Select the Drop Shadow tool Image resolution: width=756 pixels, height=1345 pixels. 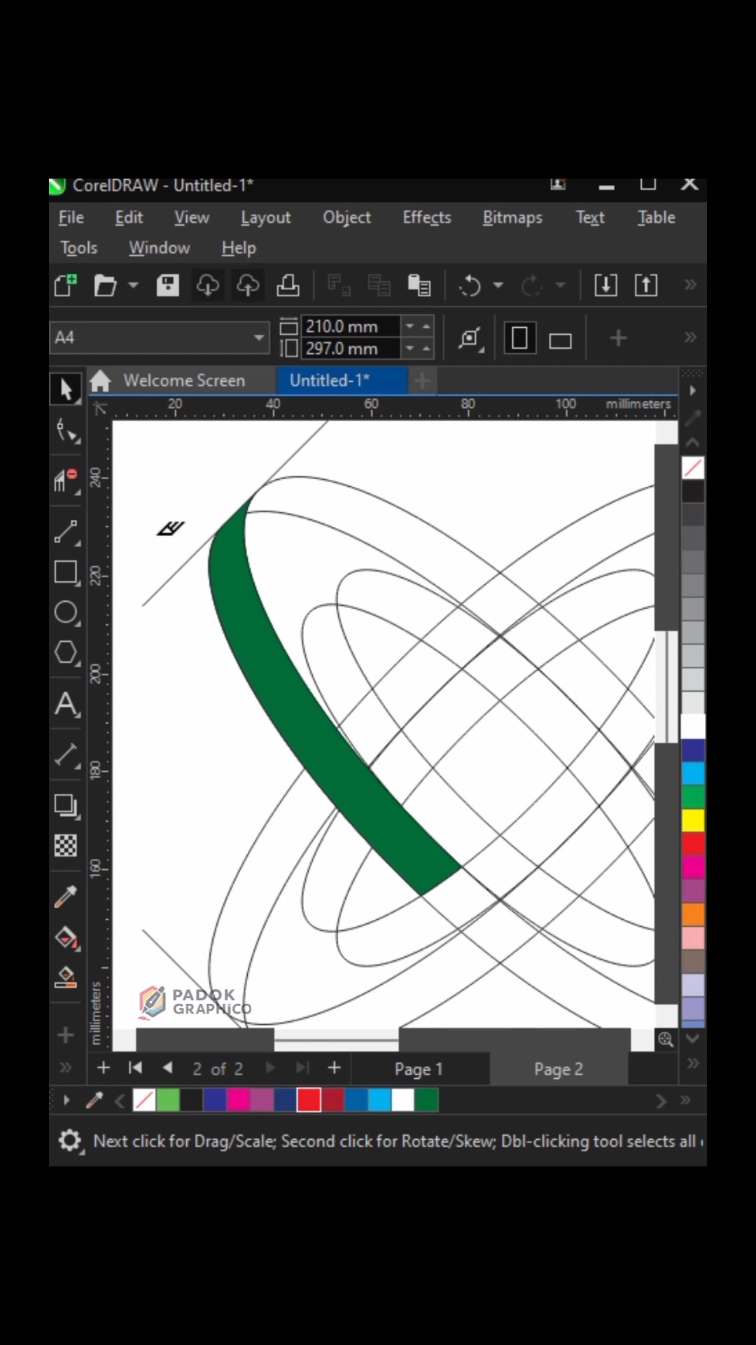coord(66,806)
